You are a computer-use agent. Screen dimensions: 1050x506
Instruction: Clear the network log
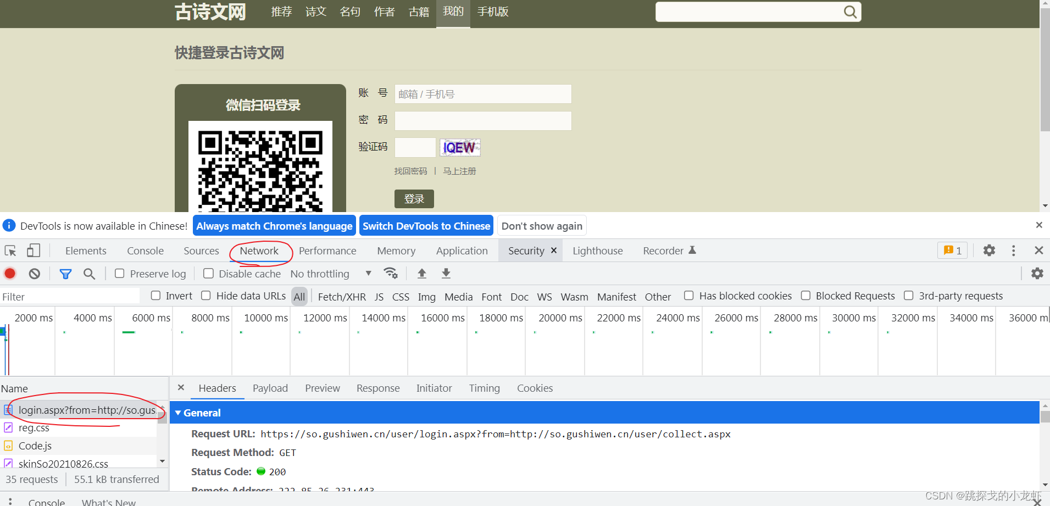tap(35, 274)
